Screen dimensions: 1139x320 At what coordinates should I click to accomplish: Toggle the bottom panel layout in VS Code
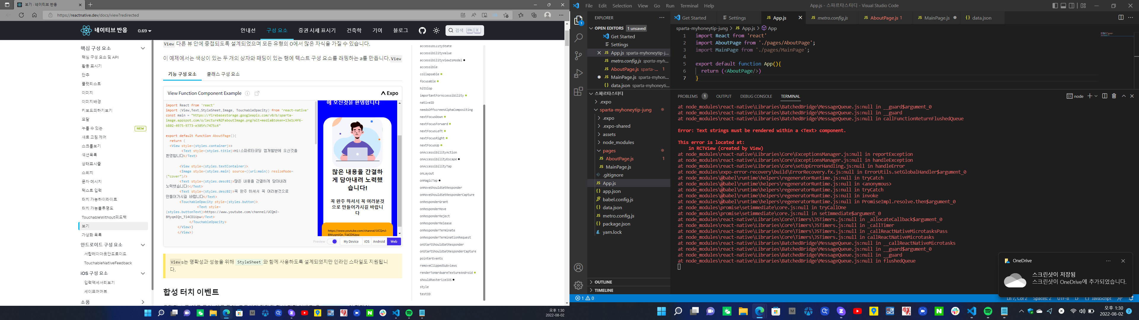[x=1063, y=6]
